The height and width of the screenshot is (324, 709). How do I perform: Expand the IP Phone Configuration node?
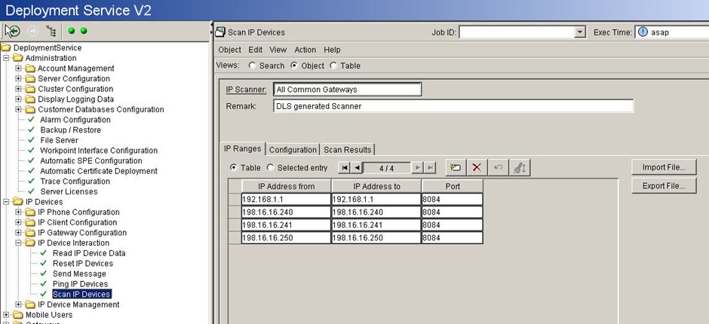19,212
